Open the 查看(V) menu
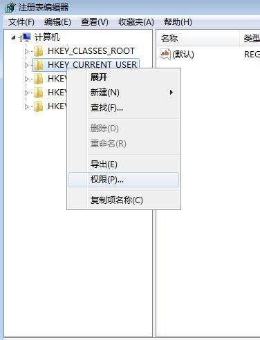 pos(95,22)
